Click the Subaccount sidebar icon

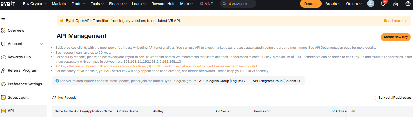3,97
